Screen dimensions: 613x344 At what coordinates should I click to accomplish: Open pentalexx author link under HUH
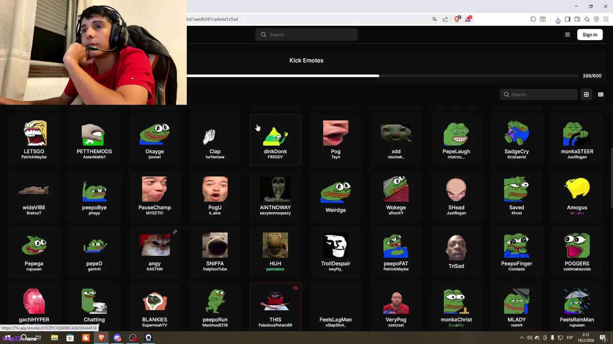(275, 269)
